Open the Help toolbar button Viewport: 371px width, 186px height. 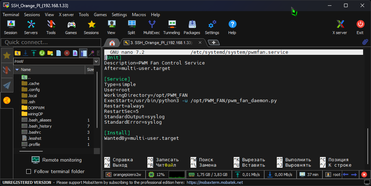[x=232, y=27]
